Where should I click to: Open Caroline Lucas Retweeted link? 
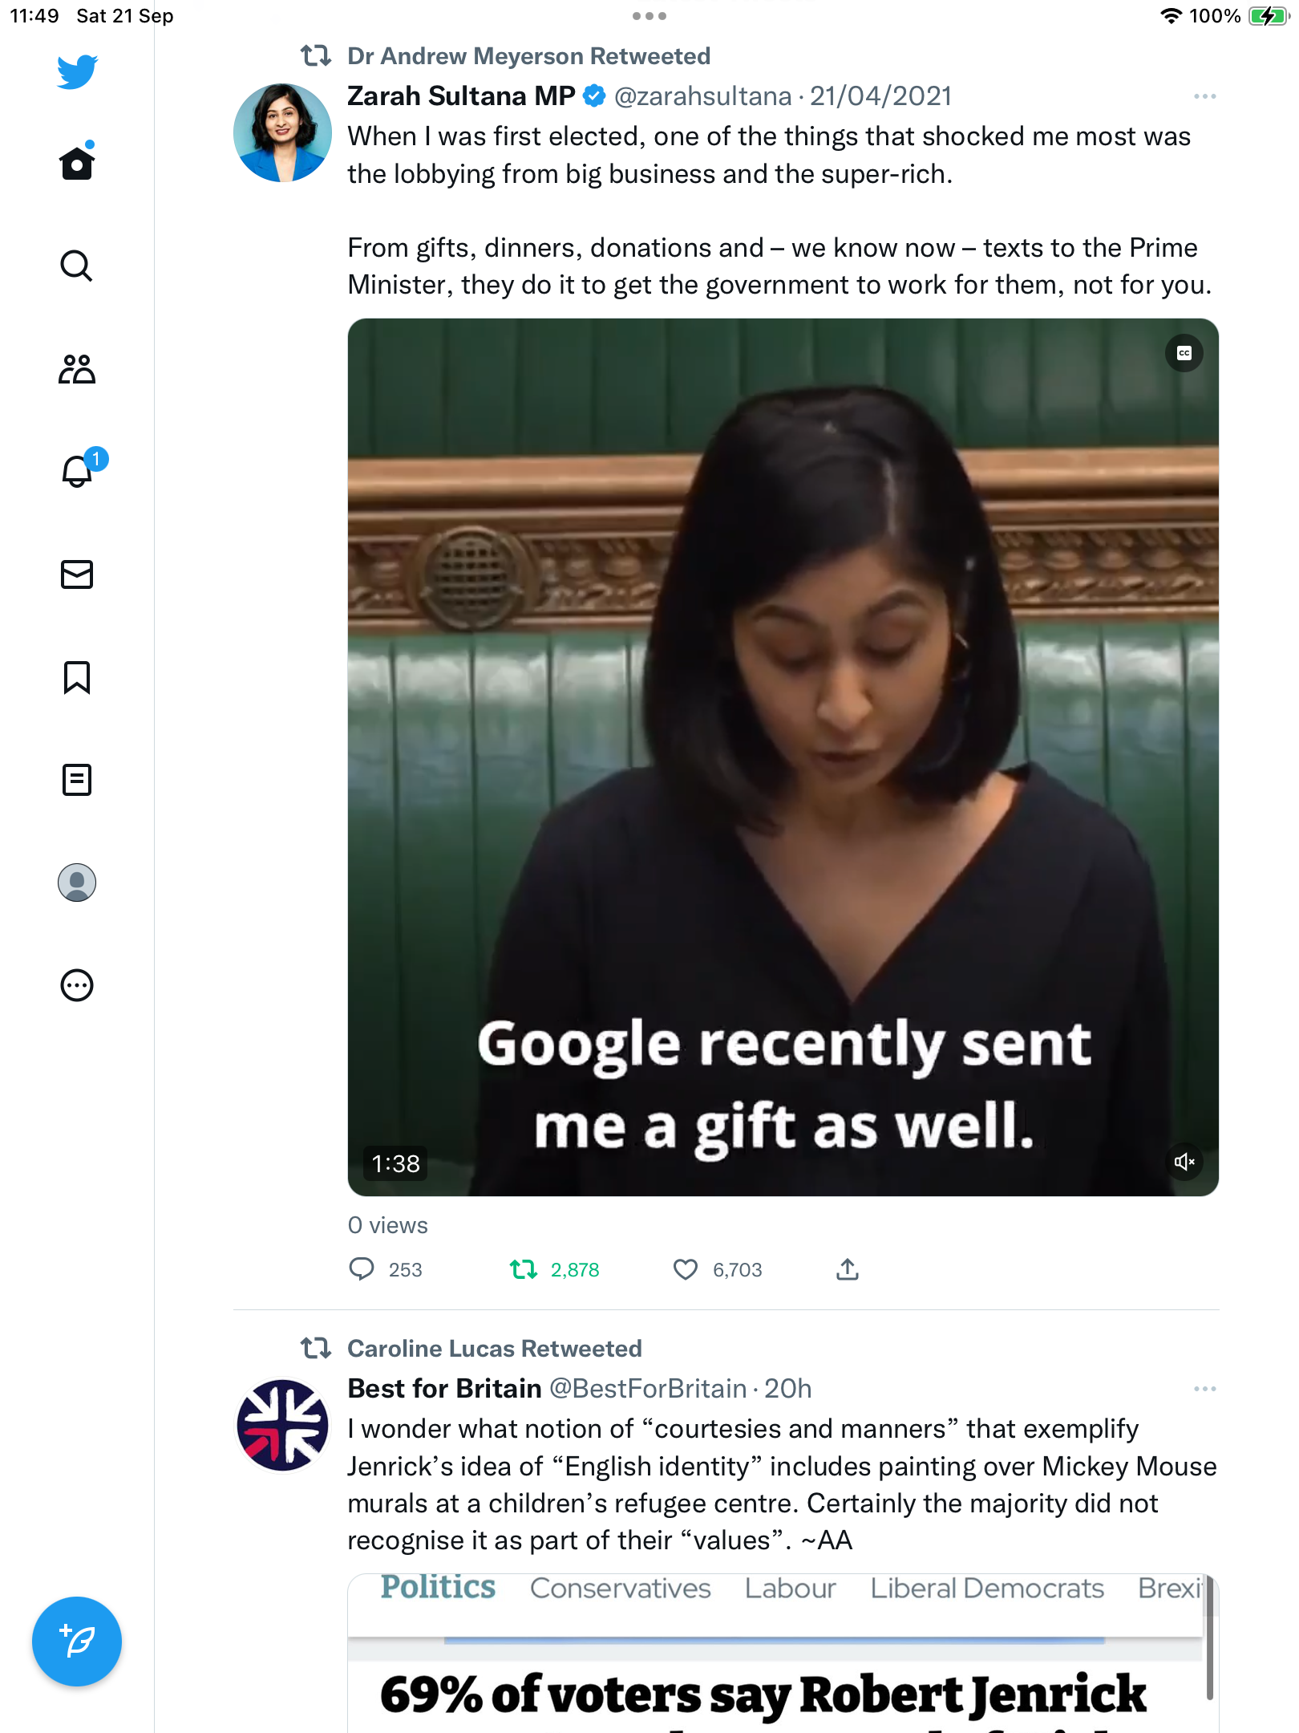click(494, 1349)
